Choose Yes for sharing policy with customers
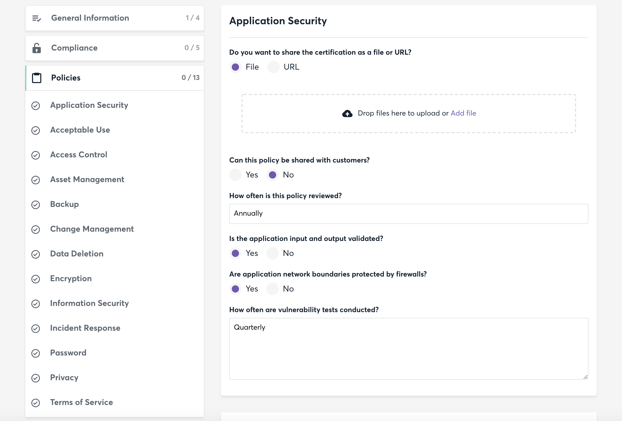Screen dimensions: 622x421 click(235, 175)
